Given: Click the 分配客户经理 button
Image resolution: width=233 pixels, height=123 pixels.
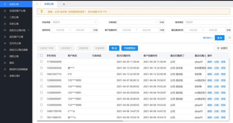Looking at the screenshot, I should (47, 48).
